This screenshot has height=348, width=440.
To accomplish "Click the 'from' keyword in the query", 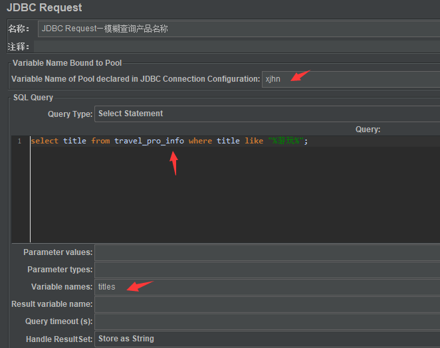I will click(x=100, y=141).
